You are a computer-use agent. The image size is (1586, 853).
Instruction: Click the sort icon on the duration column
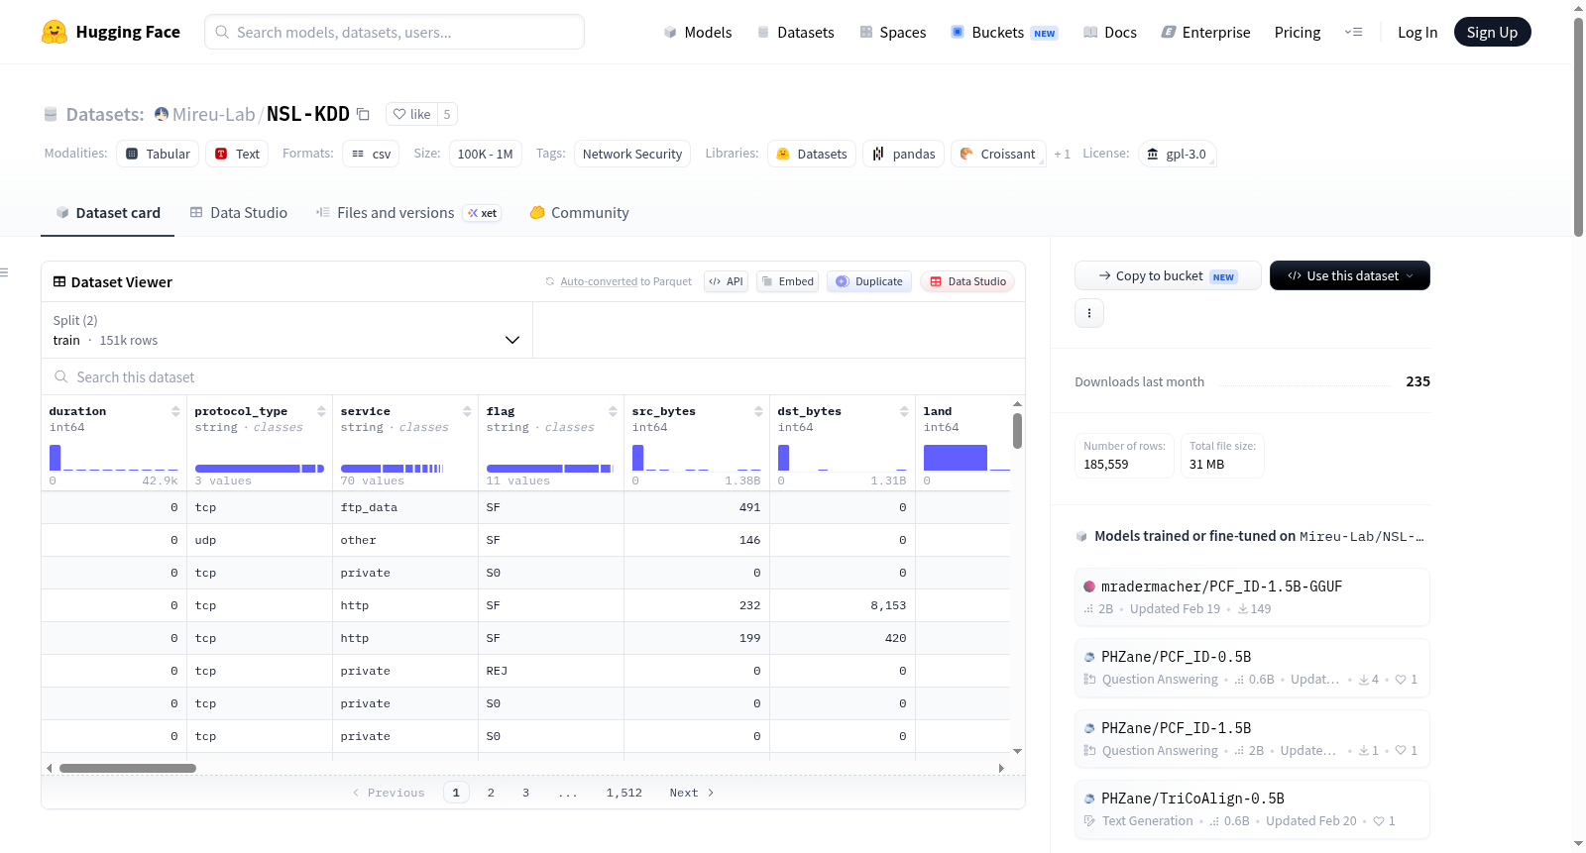(175, 411)
